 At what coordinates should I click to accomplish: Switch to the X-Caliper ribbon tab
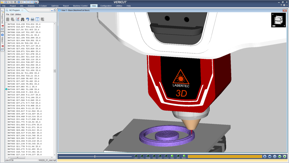point(43,6)
